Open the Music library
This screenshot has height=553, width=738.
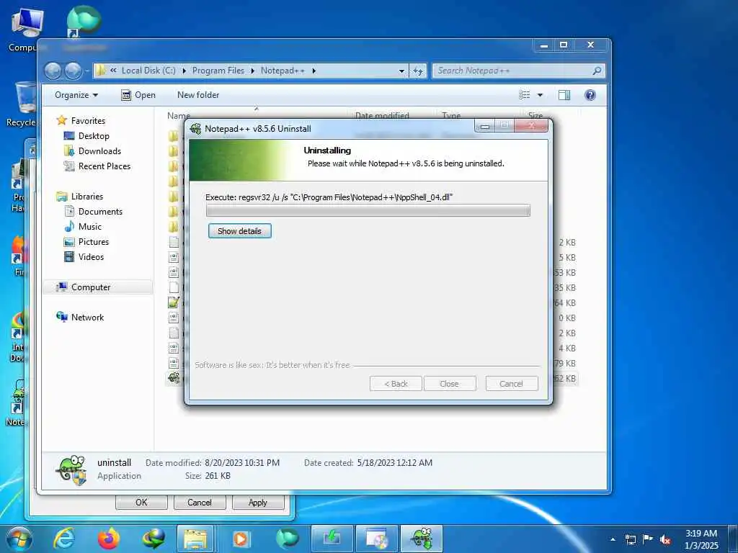click(x=89, y=227)
